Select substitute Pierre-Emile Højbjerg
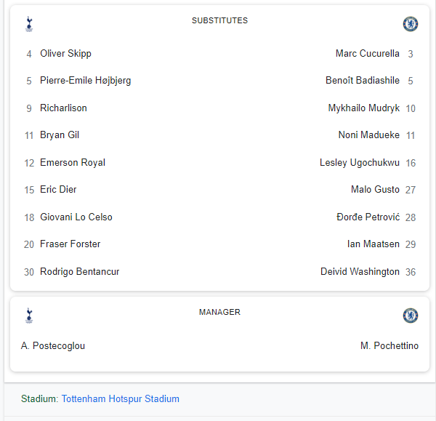The height and width of the screenshot is (421, 436). (85, 81)
